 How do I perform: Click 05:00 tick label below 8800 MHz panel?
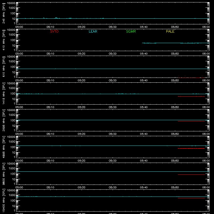coord(19,188)
